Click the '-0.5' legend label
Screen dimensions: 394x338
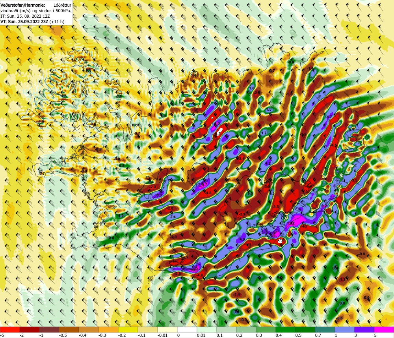click(x=63, y=335)
